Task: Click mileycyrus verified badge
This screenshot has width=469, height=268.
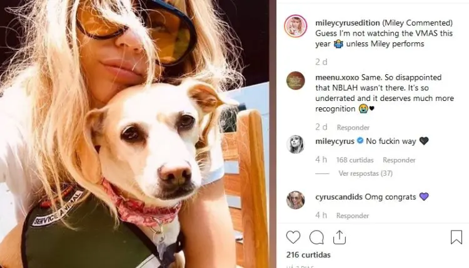Action: (360, 140)
